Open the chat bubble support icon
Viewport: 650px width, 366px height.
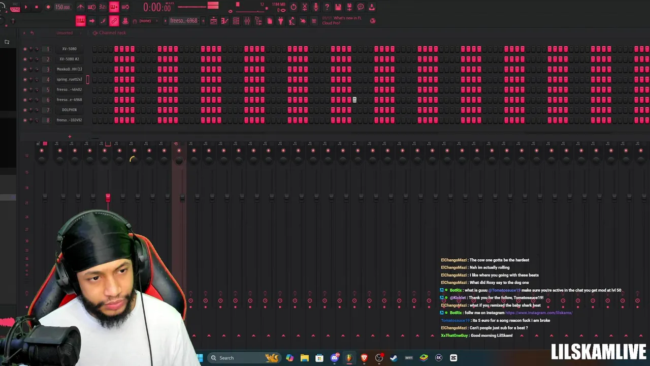(x=361, y=7)
